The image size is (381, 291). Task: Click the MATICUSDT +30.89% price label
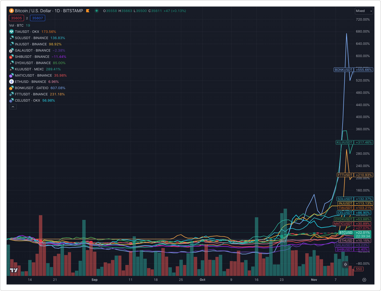pyautogui.click(x=352, y=224)
